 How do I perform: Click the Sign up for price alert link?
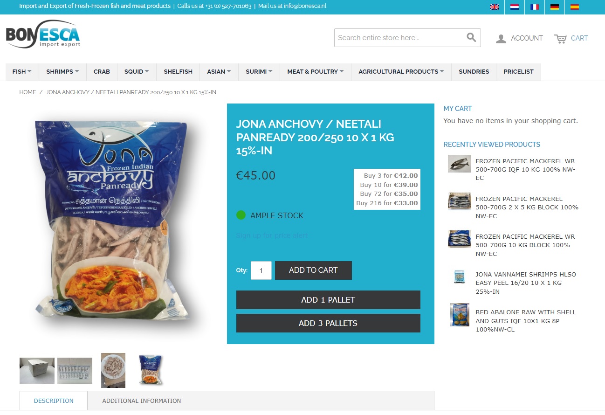[272, 235]
